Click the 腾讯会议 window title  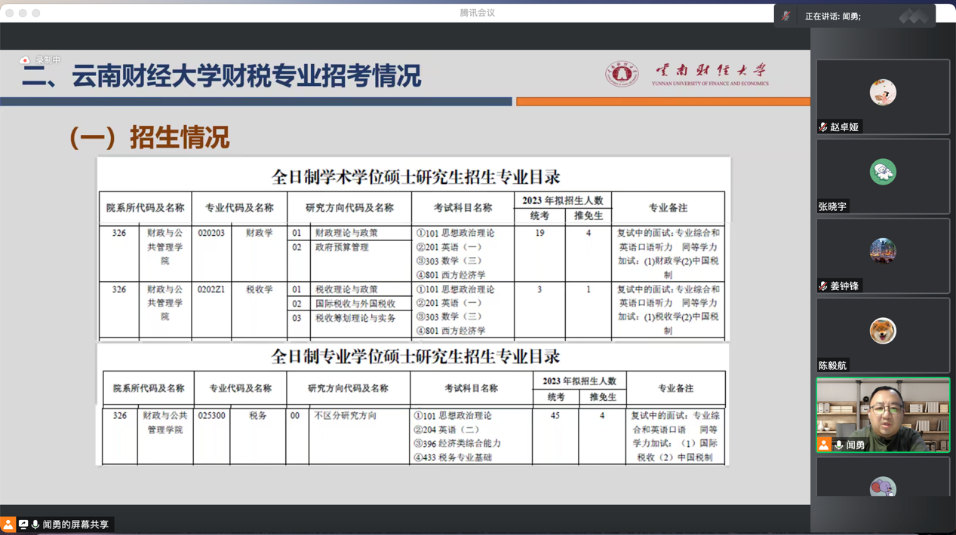477,13
